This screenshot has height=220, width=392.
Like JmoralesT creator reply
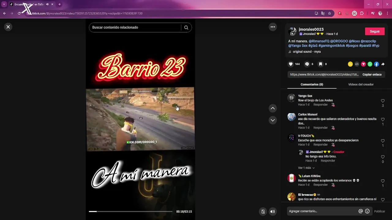[x=383, y=157]
